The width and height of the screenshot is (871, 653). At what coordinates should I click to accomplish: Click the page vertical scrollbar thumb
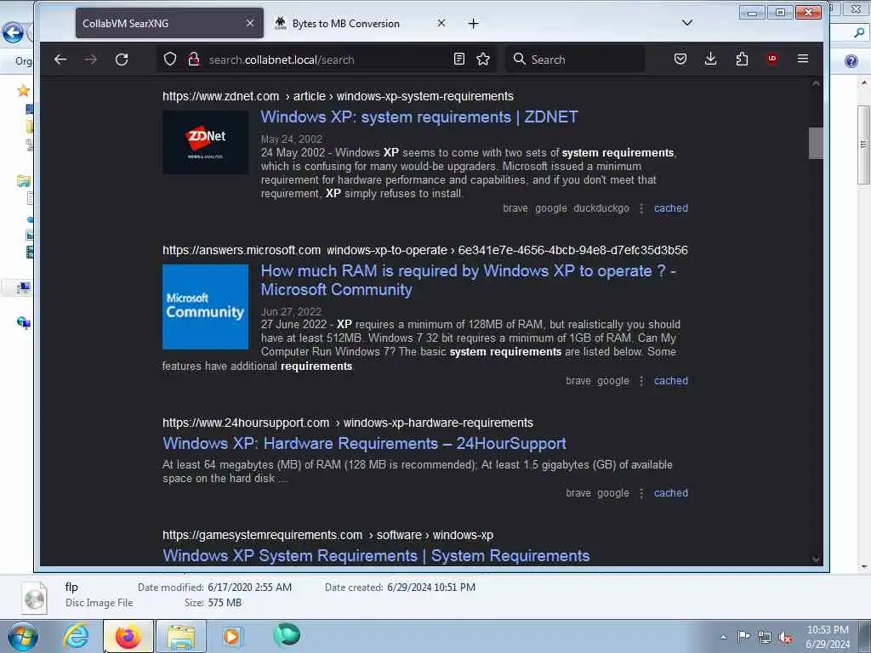pyautogui.click(x=816, y=143)
